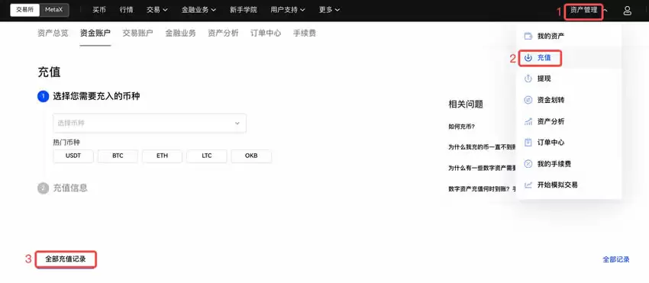This screenshot has height=283, width=649.
Task: Collapse the 资产管理 dropdown
Action: coord(589,11)
